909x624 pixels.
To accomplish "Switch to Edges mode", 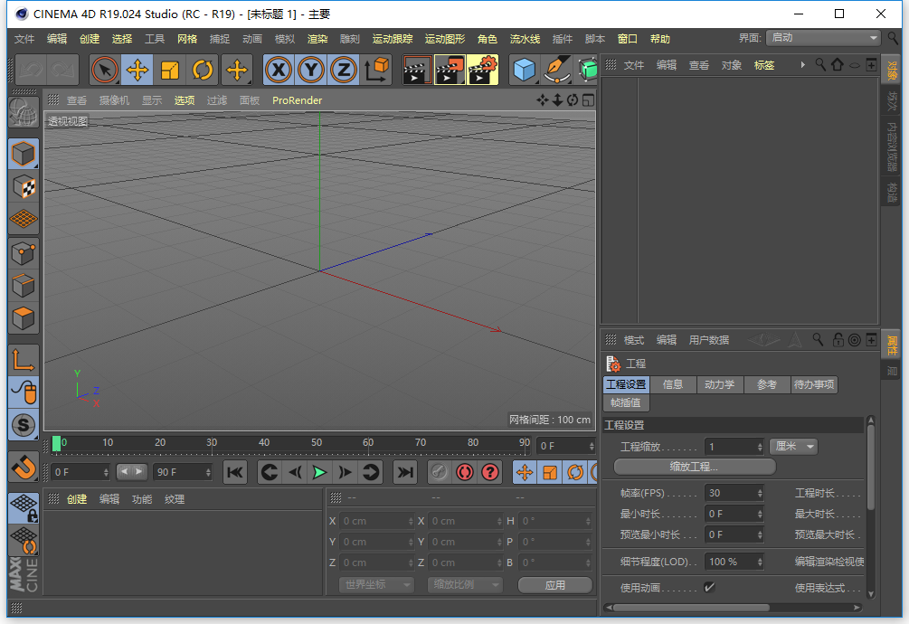I will (24, 286).
